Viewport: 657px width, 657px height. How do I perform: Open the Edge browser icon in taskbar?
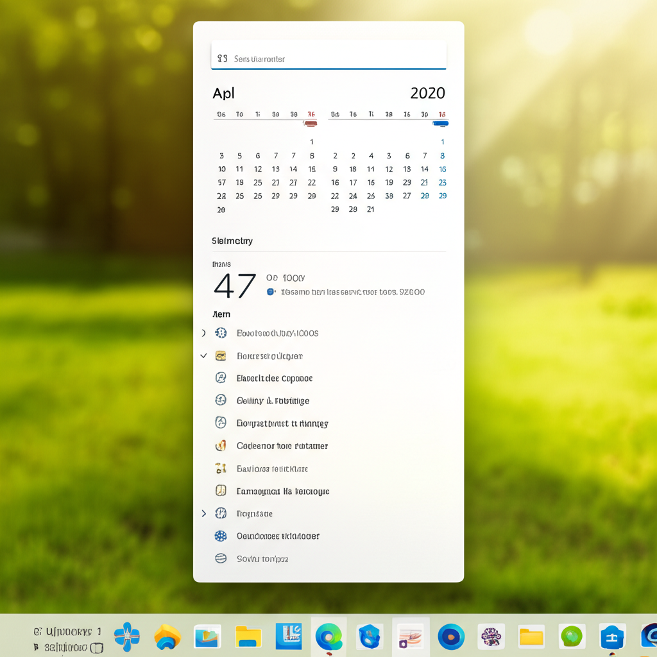coord(328,636)
